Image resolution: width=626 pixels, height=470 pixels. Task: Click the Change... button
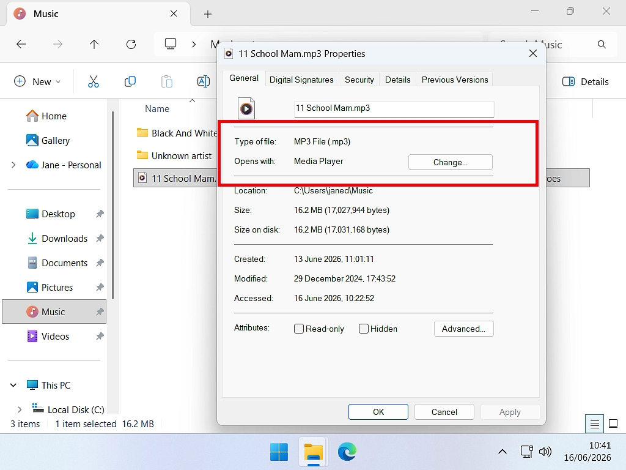click(x=451, y=162)
